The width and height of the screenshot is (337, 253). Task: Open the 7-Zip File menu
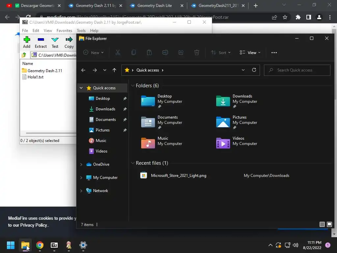coord(25,31)
